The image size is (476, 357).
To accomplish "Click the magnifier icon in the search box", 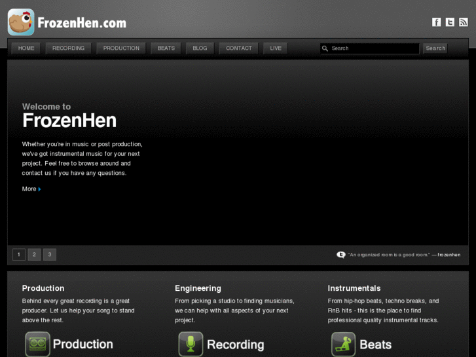I will 325,48.
